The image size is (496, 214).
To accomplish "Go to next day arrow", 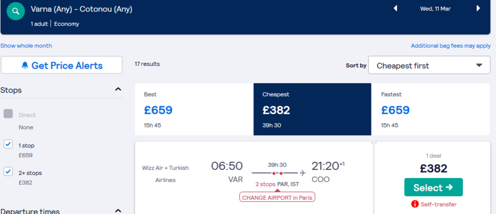I will point(478,8).
